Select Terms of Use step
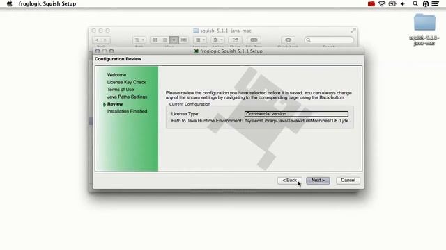The width and height of the screenshot is (446, 250). 121,90
